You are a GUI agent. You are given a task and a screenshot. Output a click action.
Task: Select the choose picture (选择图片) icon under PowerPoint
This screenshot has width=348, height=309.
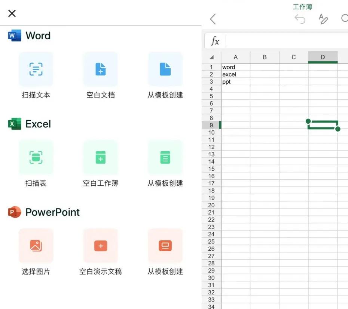click(36, 246)
